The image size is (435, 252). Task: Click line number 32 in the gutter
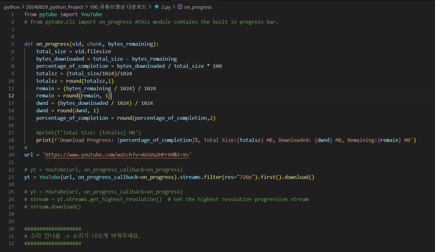11,244
